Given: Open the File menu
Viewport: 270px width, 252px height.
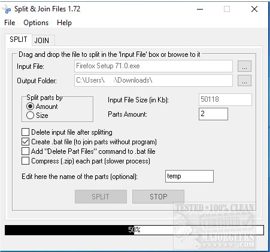Looking at the screenshot, I should [x=10, y=23].
